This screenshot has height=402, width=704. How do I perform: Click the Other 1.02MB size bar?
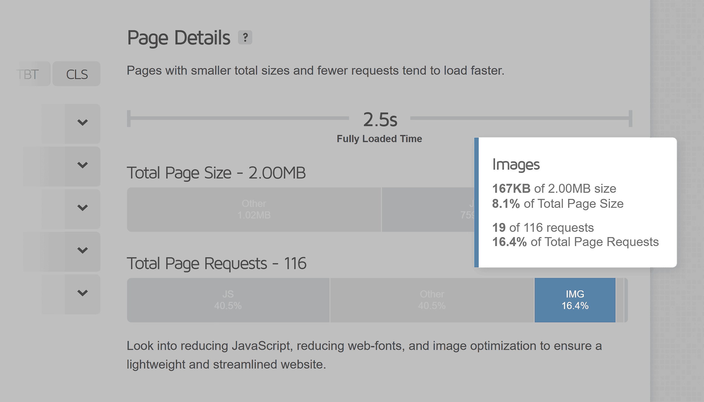255,209
